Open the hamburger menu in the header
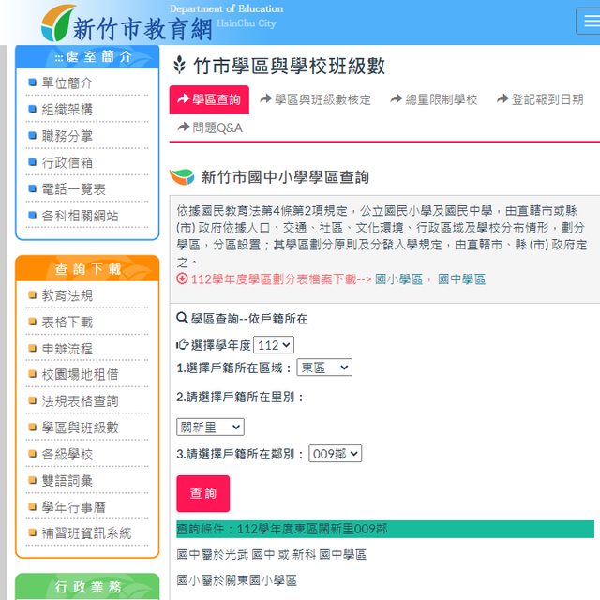The height and width of the screenshot is (600, 600). pyautogui.click(x=589, y=22)
